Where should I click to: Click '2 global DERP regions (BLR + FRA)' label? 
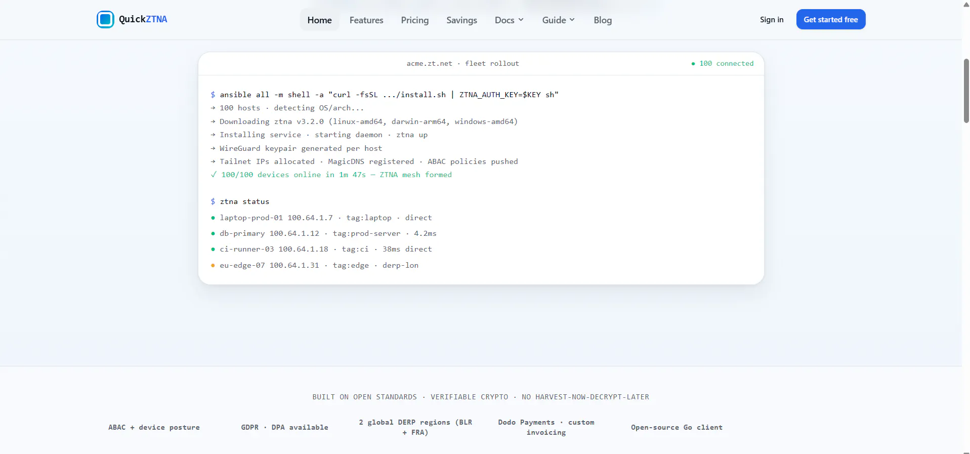coord(415,427)
